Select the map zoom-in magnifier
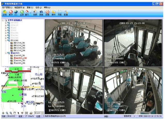The width and height of the screenshot is (165, 120). coord(7,113)
